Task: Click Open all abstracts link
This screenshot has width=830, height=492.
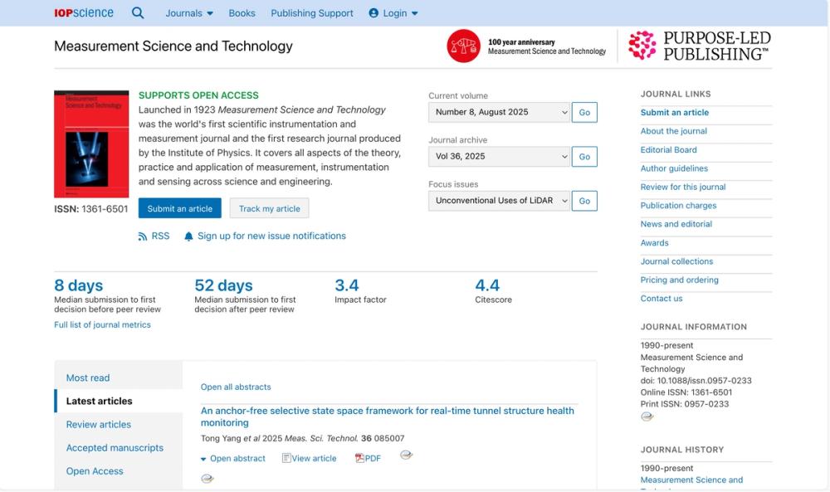Action: pyautogui.click(x=236, y=387)
